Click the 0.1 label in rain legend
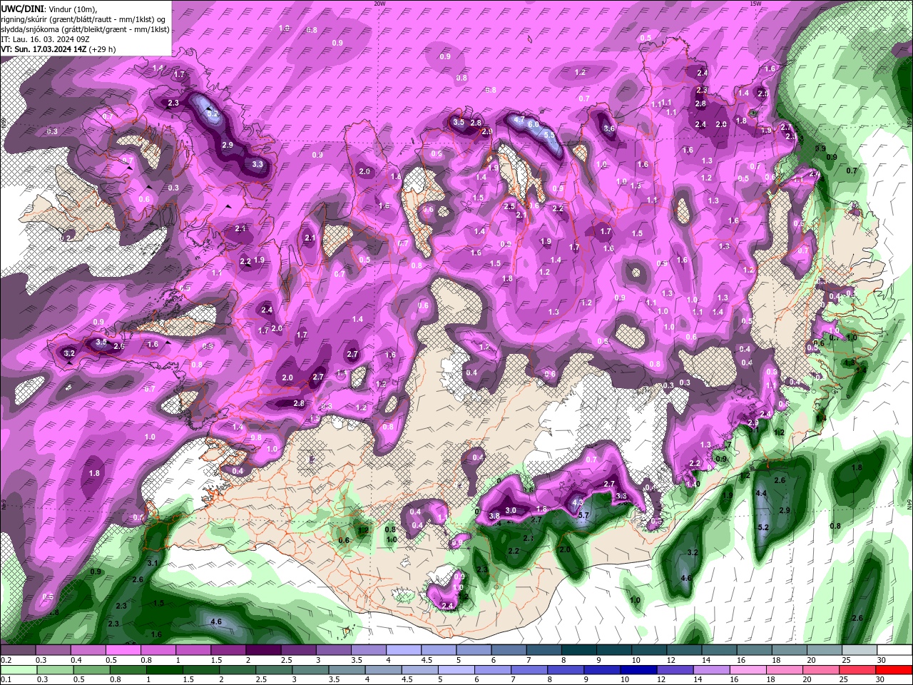 point(6,680)
